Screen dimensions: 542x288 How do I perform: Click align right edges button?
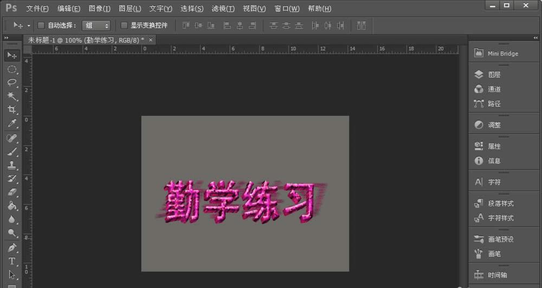(253, 25)
